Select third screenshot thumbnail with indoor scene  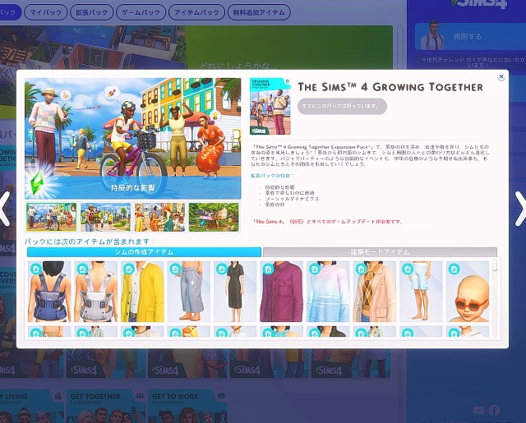(x=159, y=217)
